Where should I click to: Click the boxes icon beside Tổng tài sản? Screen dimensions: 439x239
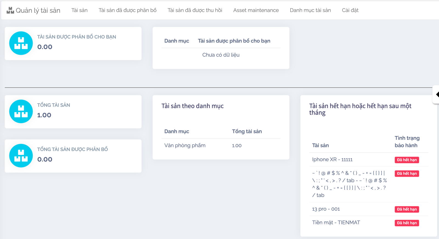[x=21, y=111]
